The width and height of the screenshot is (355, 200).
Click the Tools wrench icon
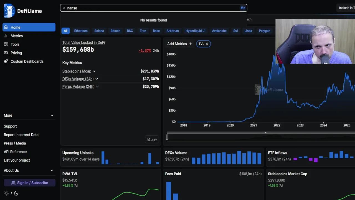[x=6, y=44]
